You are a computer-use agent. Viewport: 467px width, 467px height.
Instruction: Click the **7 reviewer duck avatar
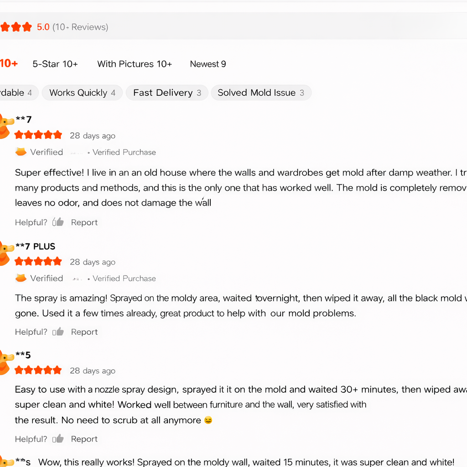pyautogui.click(x=5, y=127)
